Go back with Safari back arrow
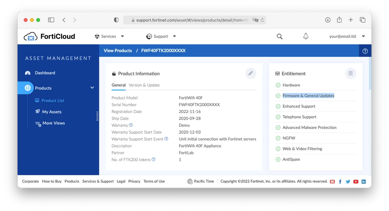This screenshot has width=389, height=211. [64, 20]
